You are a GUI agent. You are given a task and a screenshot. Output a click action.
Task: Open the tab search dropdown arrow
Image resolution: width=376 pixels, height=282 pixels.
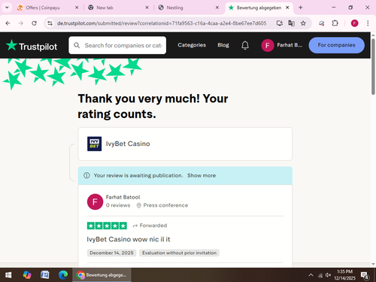(7, 8)
